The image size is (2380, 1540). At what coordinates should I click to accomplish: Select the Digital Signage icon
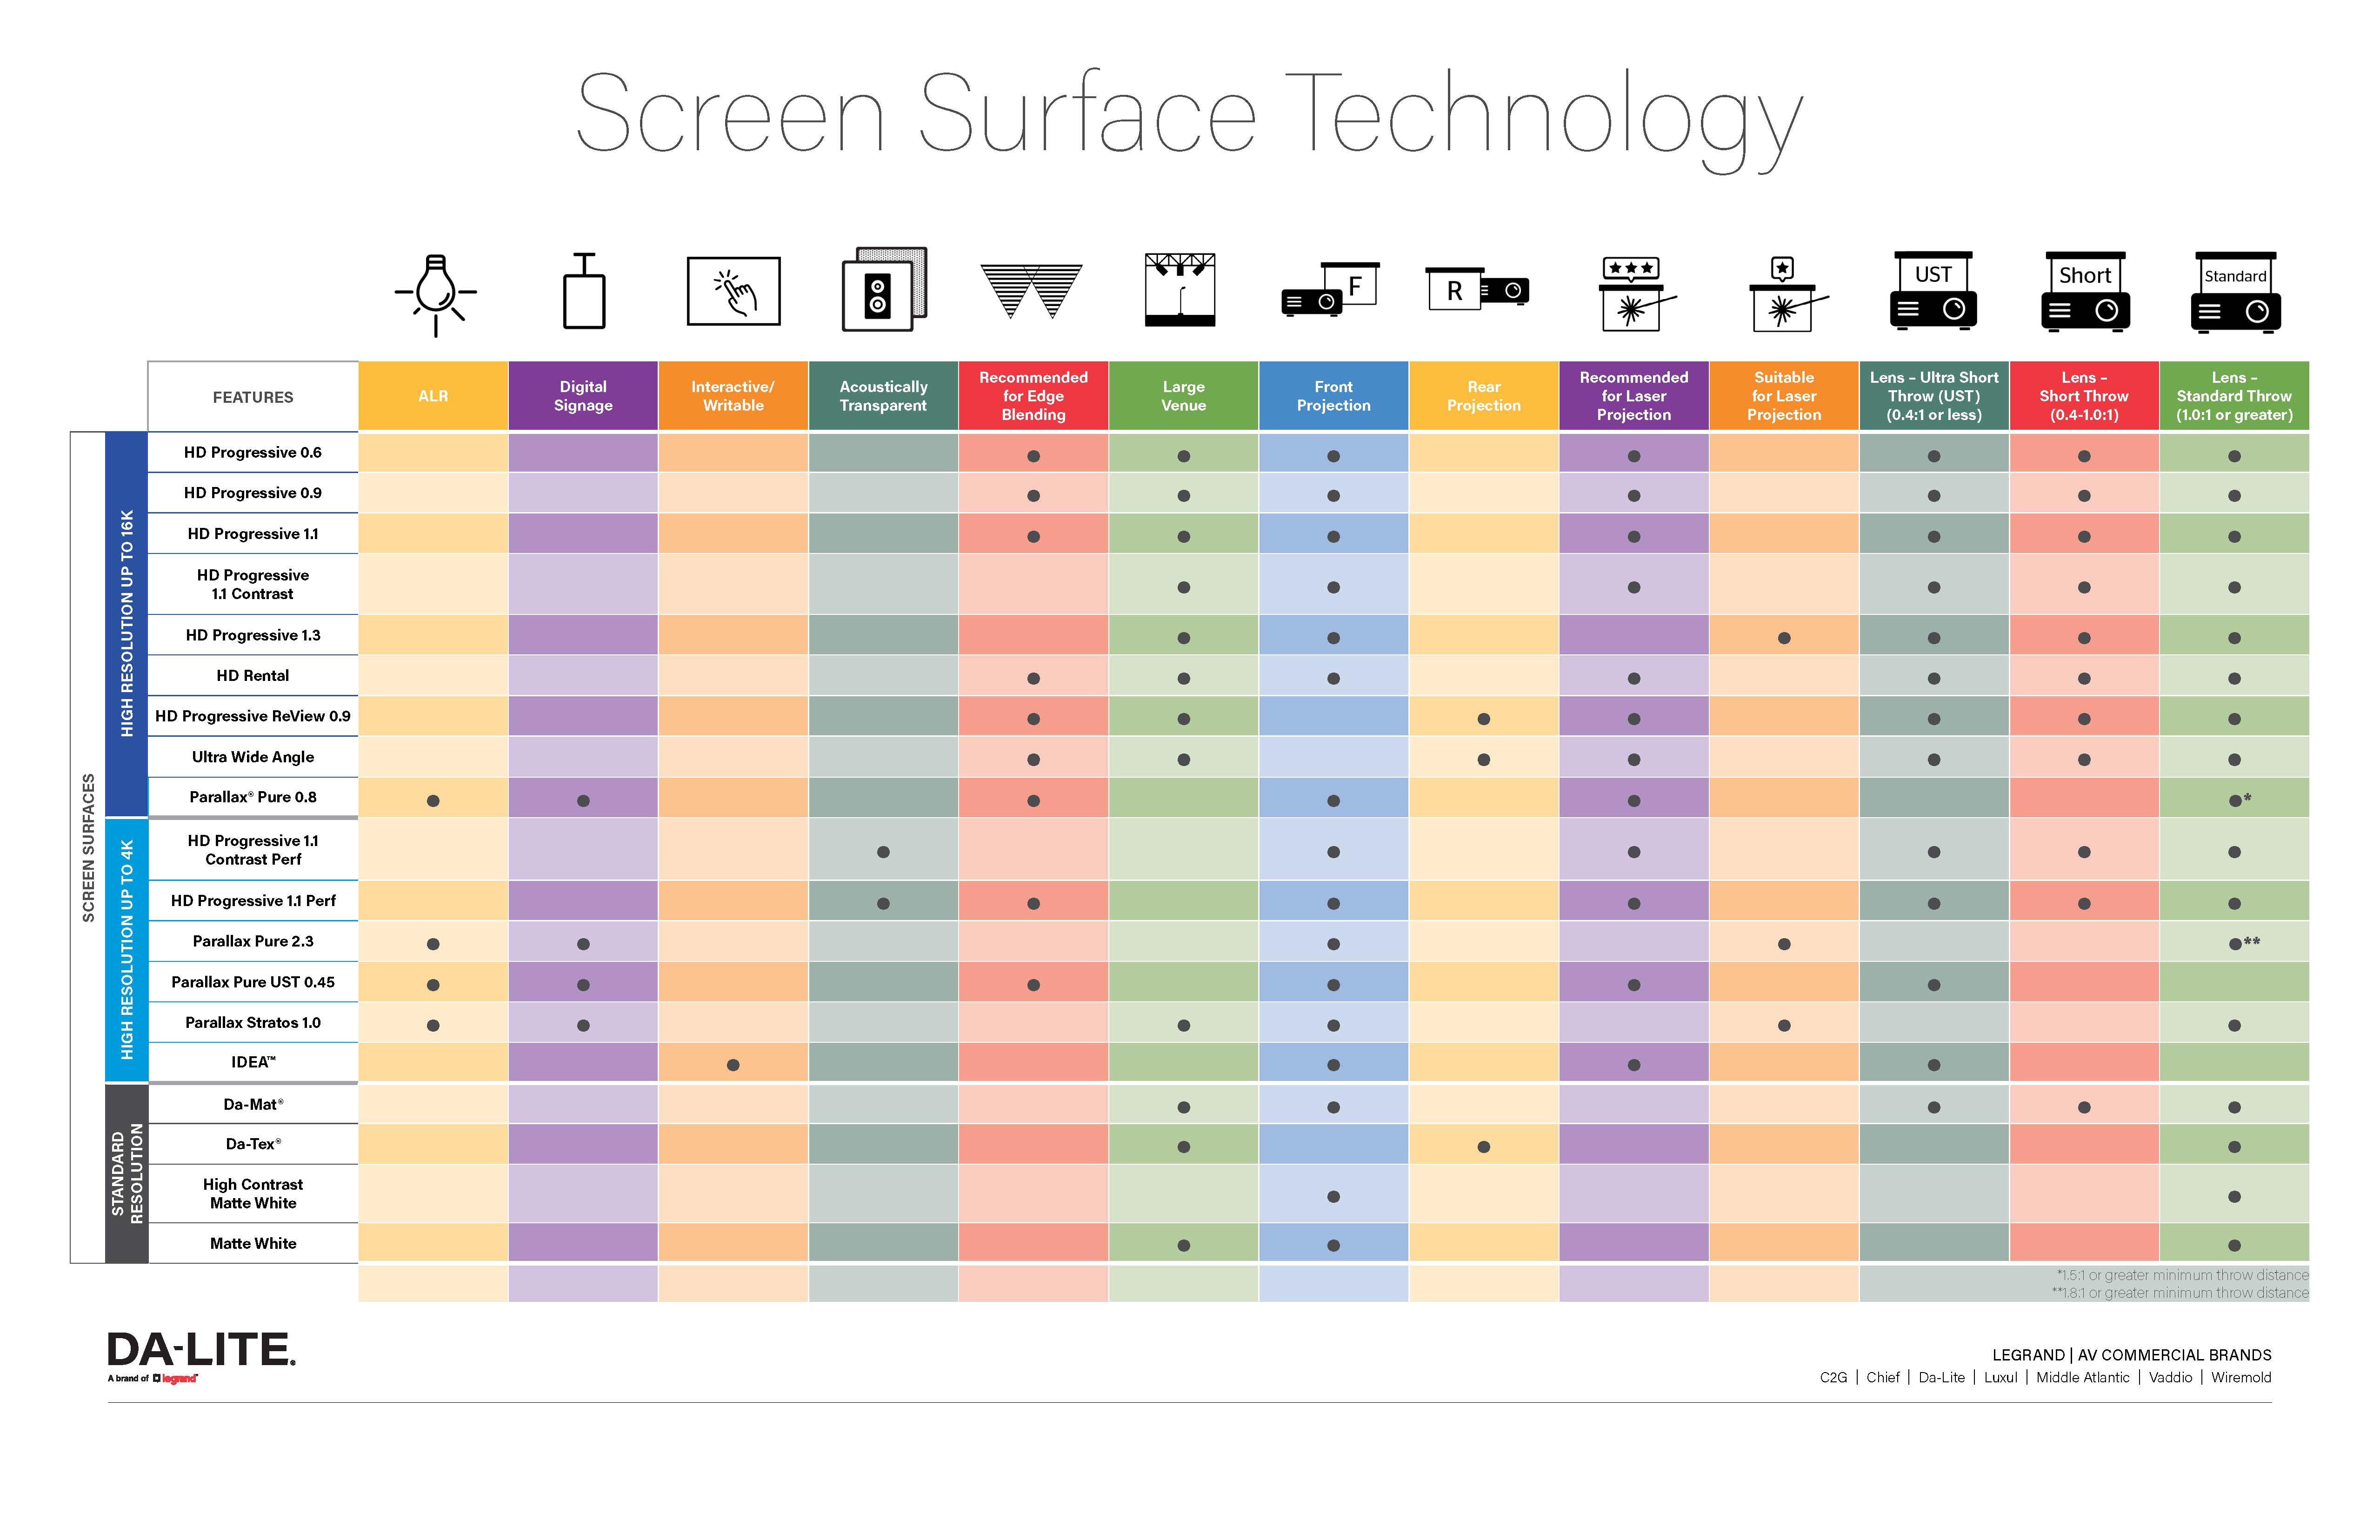pyautogui.click(x=583, y=298)
